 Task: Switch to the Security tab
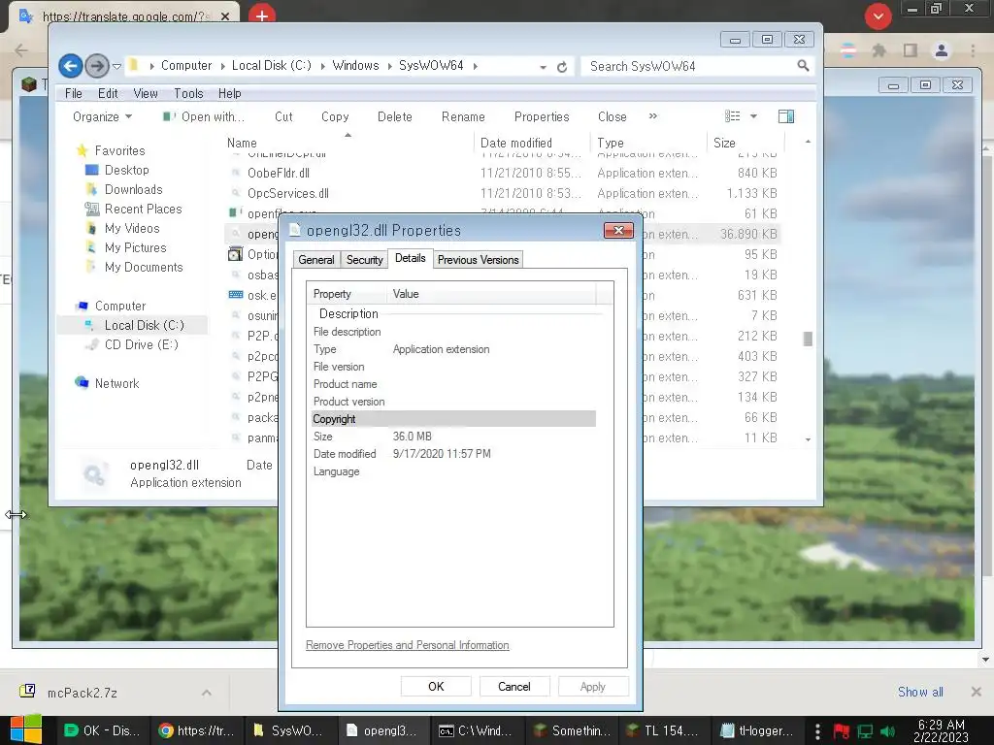pyautogui.click(x=365, y=260)
